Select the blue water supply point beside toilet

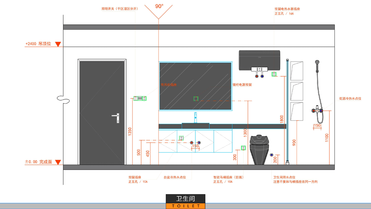pyautogui.click(x=272, y=155)
